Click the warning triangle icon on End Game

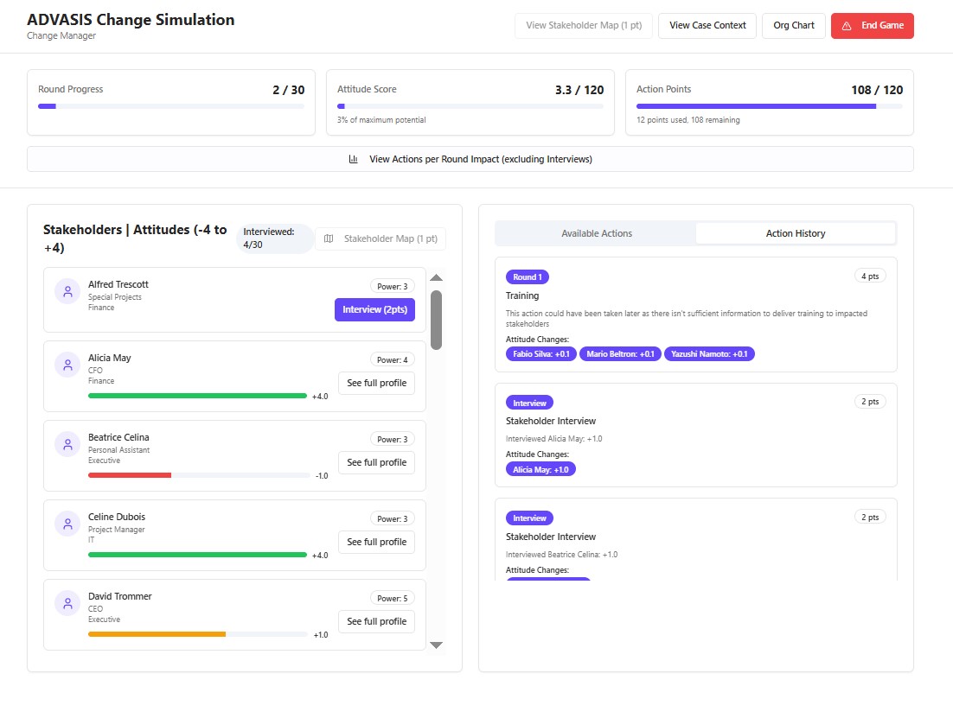tap(847, 26)
